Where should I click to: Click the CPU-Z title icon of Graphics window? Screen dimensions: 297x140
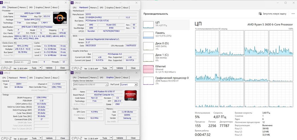point(72,73)
